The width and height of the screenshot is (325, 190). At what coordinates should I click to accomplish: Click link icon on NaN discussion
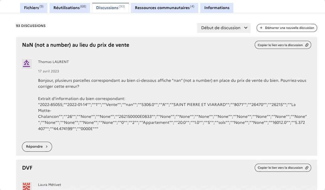coord(307,45)
